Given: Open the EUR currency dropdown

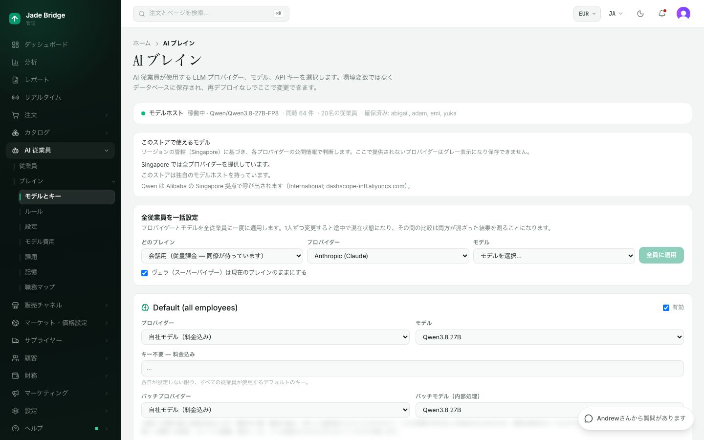Looking at the screenshot, I should (x=587, y=14).
